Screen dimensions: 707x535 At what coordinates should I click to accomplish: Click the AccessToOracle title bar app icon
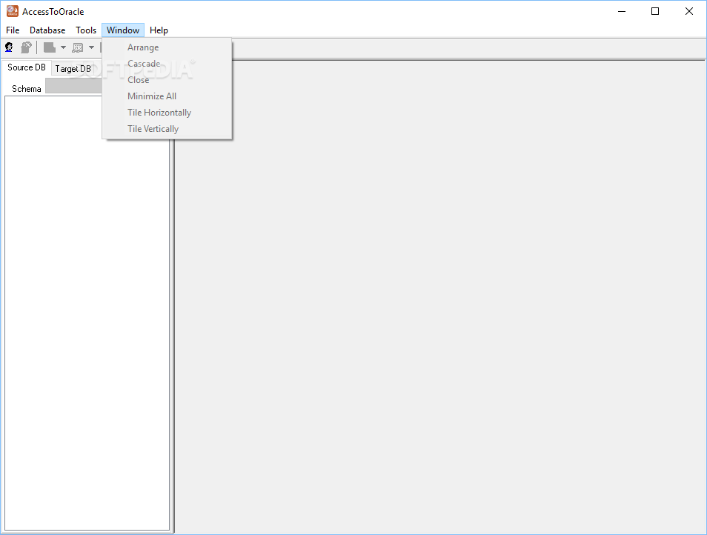pyautogui.click(x=12, y=11)
